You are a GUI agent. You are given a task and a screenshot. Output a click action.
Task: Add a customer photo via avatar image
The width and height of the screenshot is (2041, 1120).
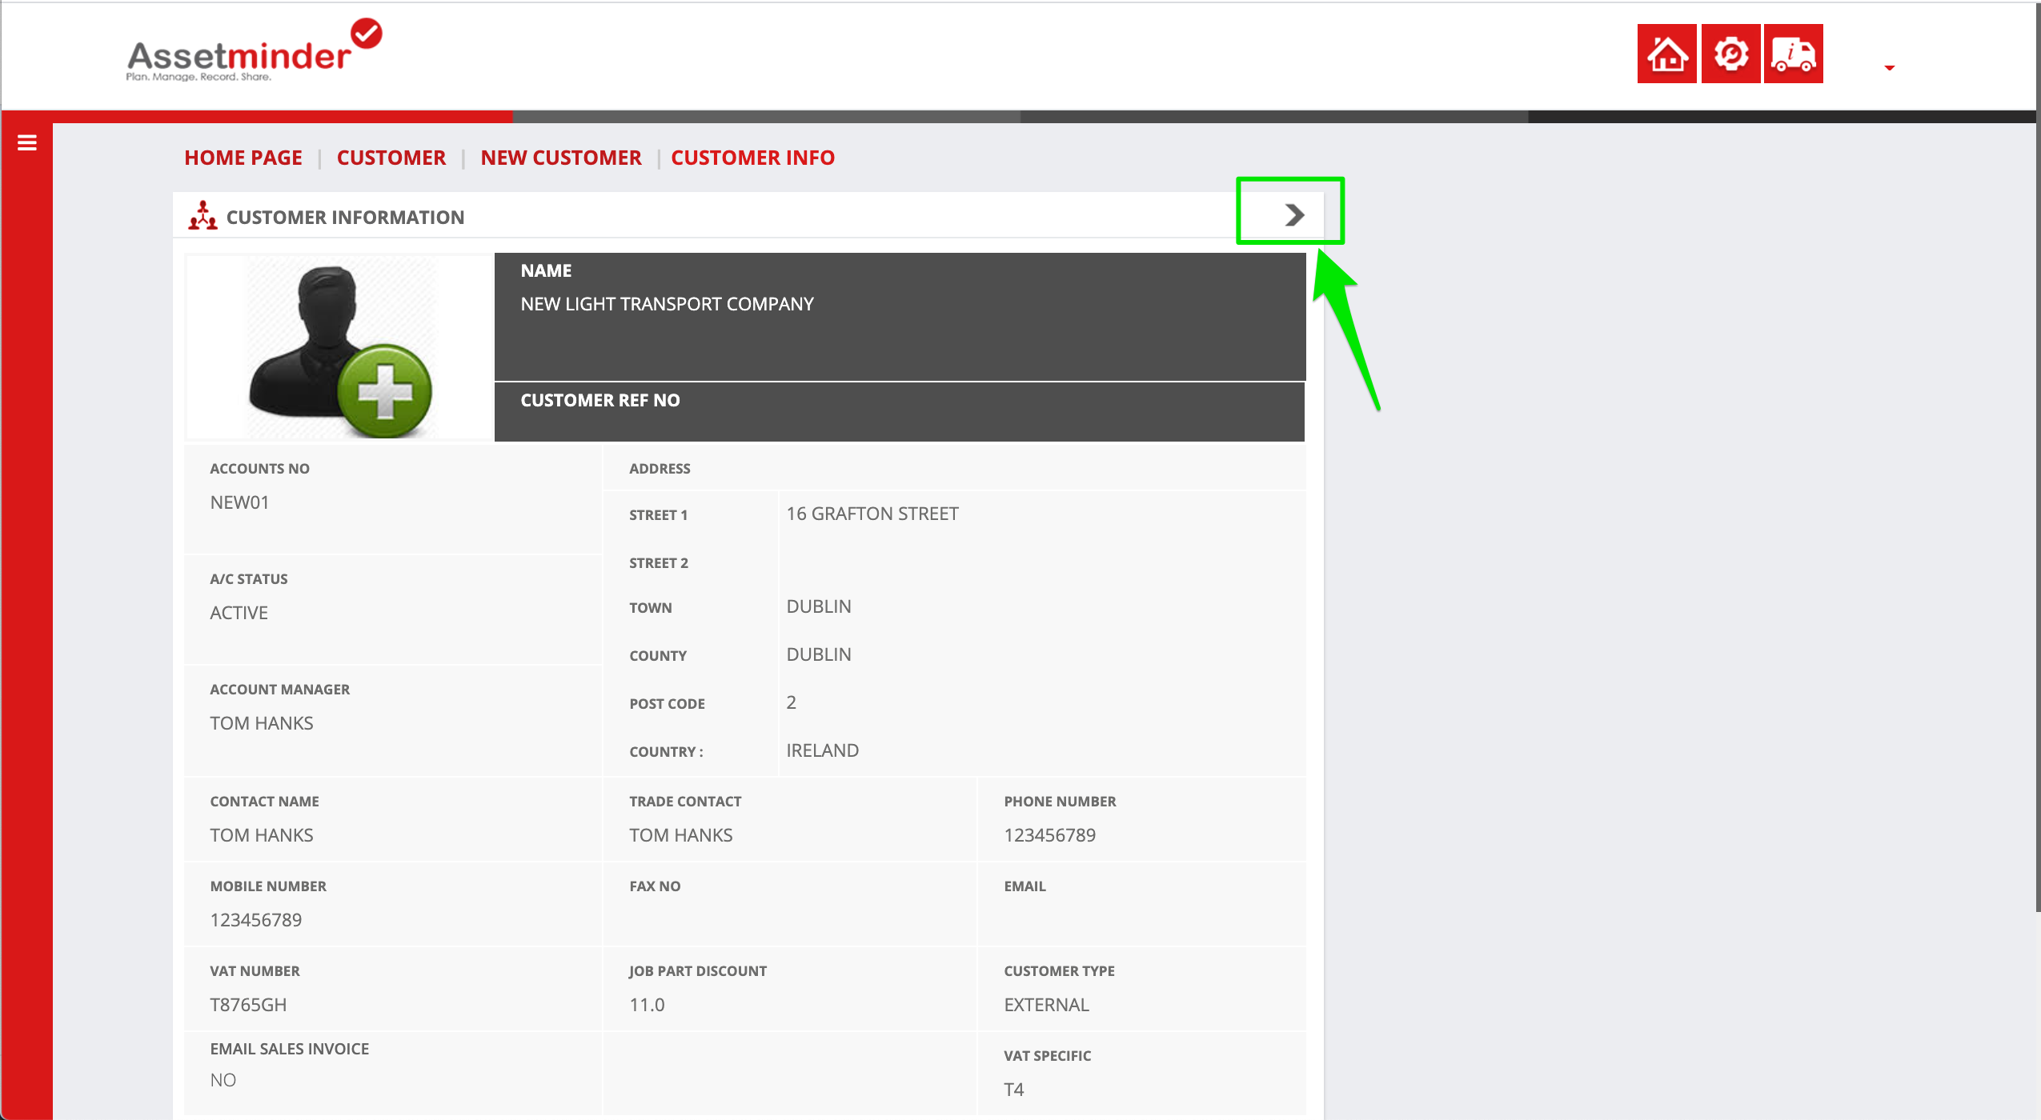339,347
